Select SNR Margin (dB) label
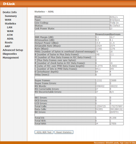This screenshot has height=144, width=136. (44, 37)
